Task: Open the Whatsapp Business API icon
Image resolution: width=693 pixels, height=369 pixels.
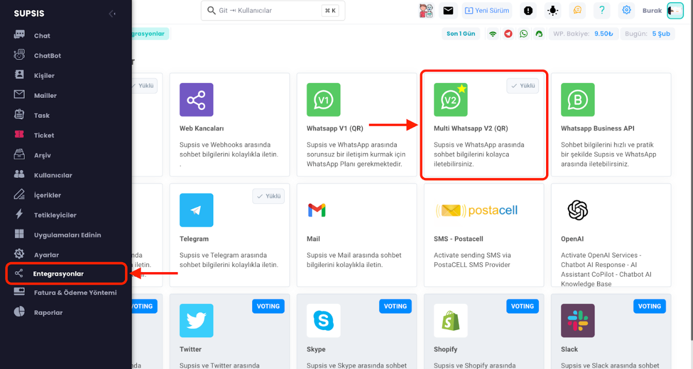Action: pos(578,99)
